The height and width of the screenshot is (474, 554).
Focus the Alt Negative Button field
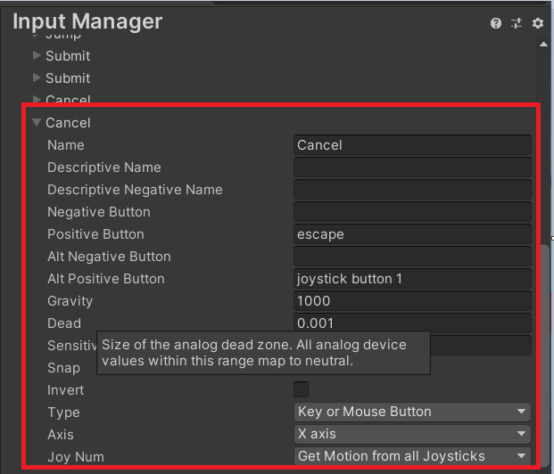(x=412, y=256)
